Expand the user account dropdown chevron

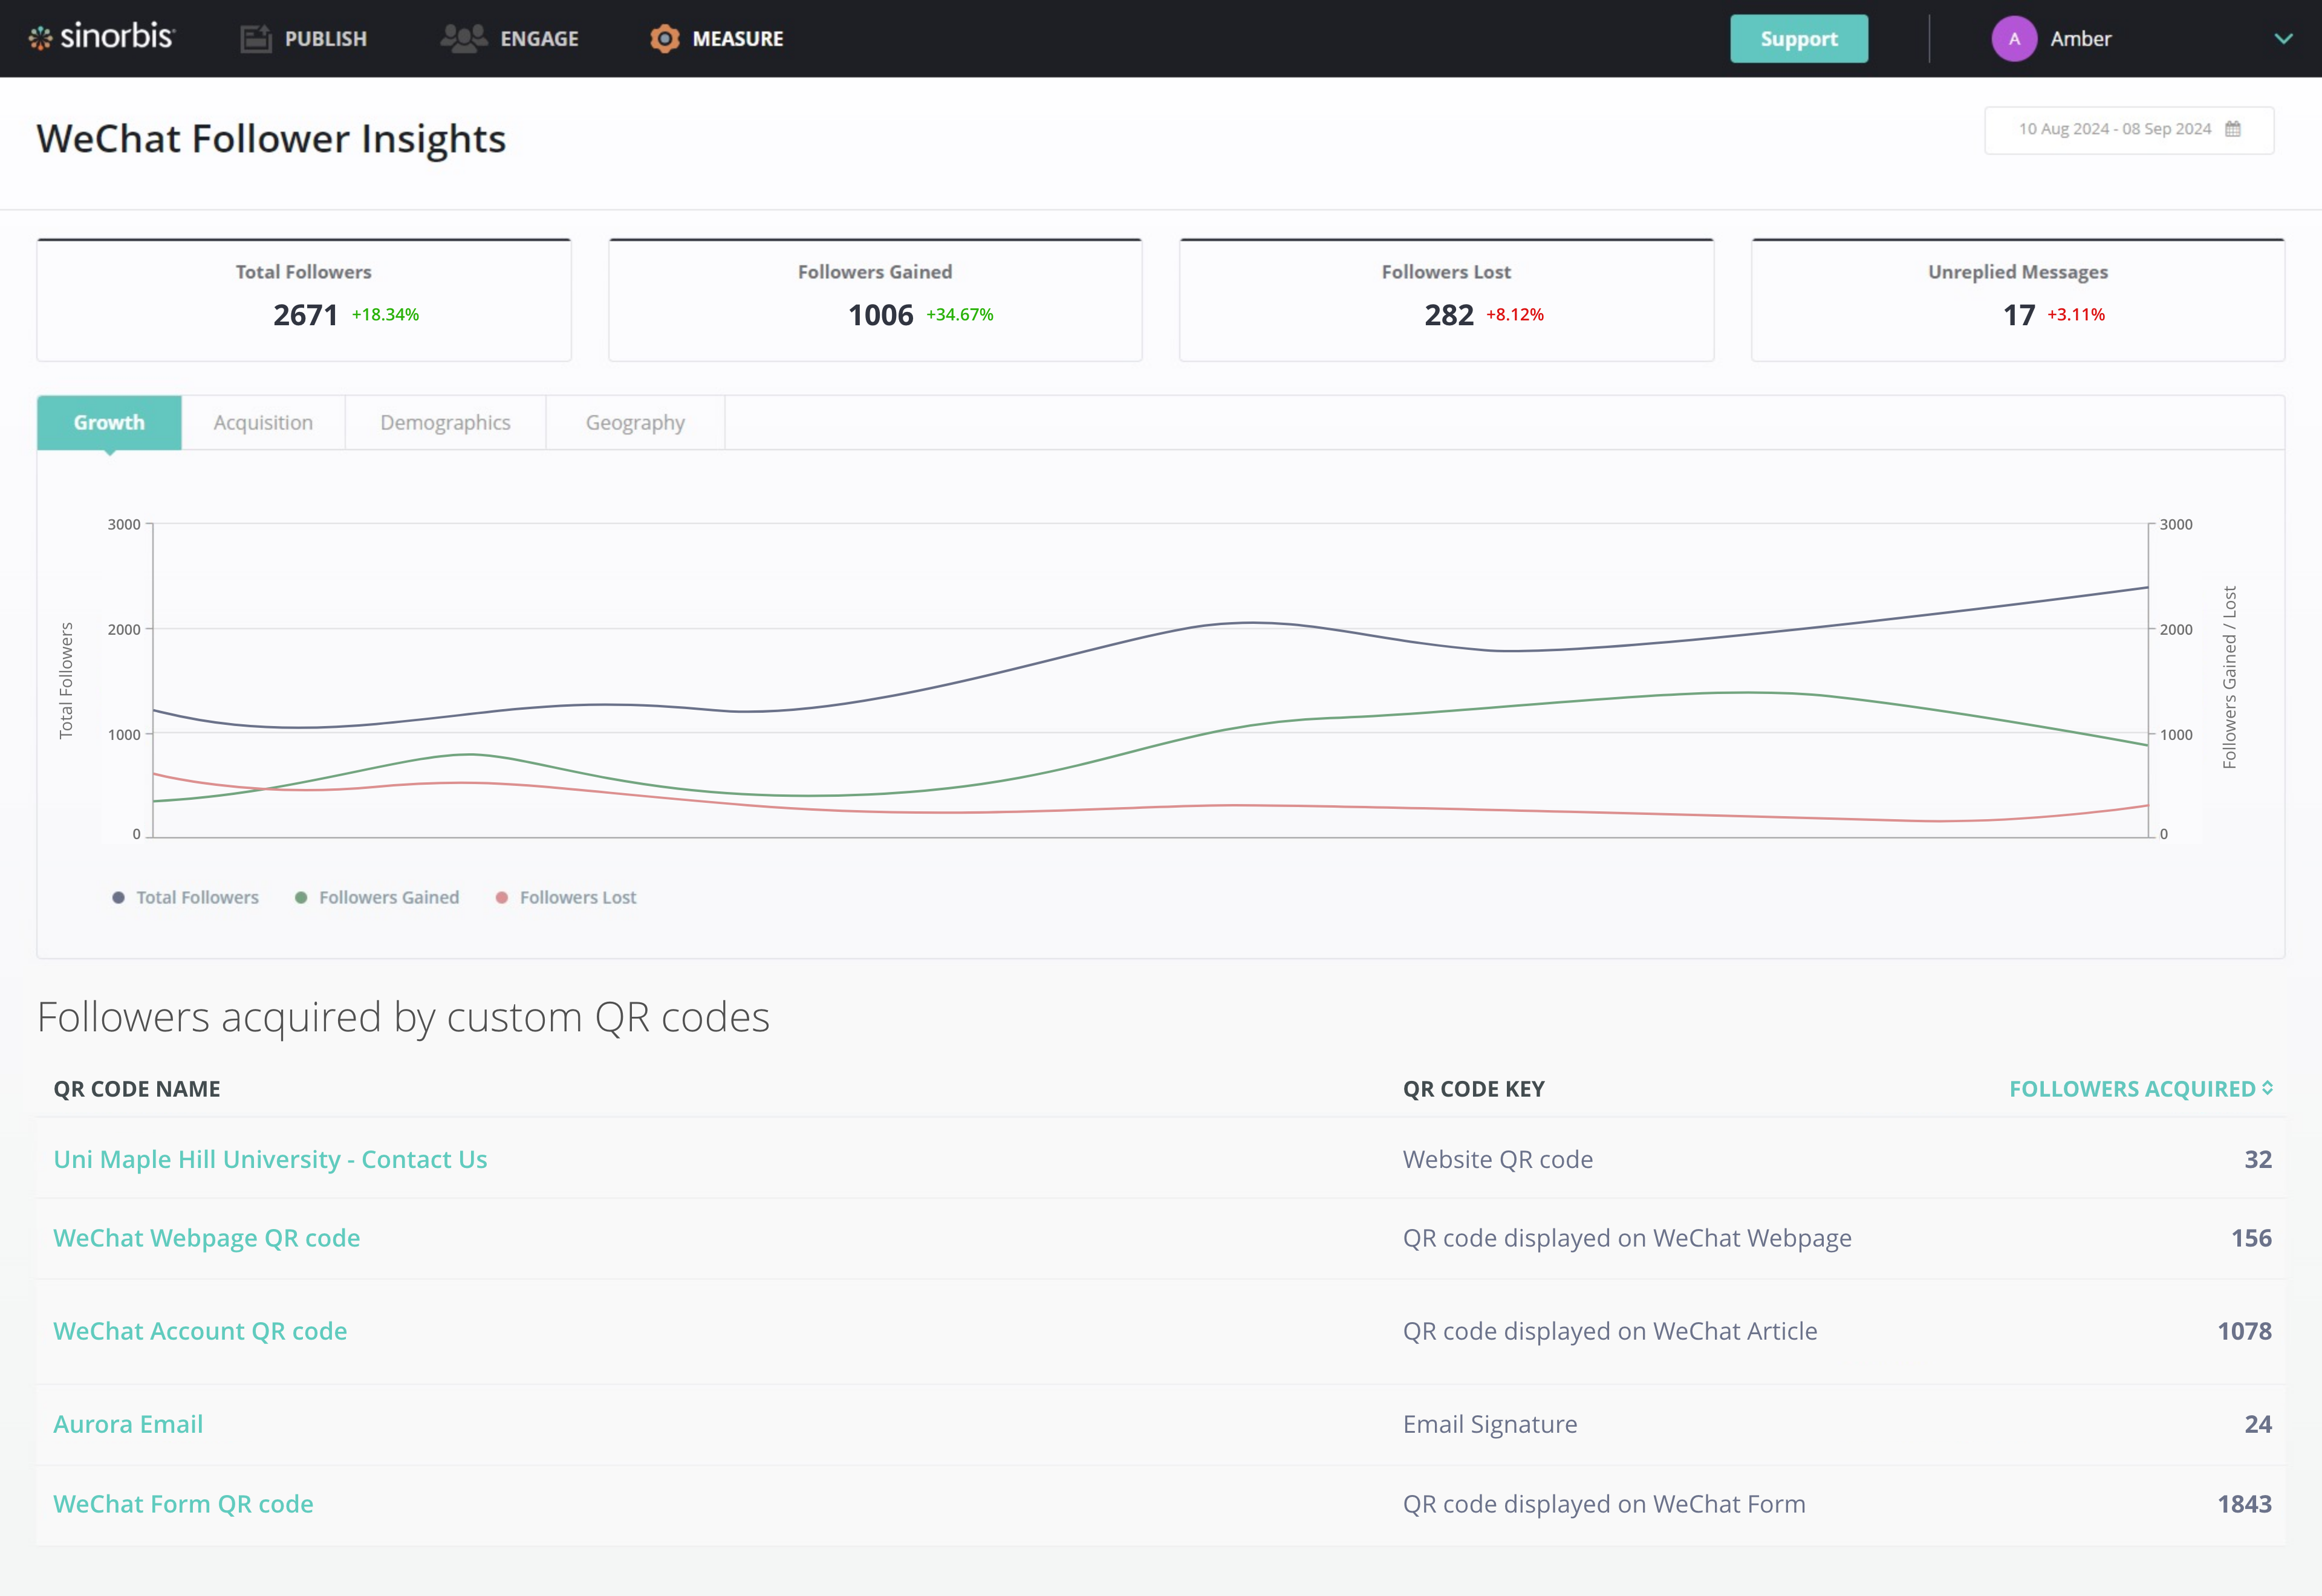point(2283,39)
